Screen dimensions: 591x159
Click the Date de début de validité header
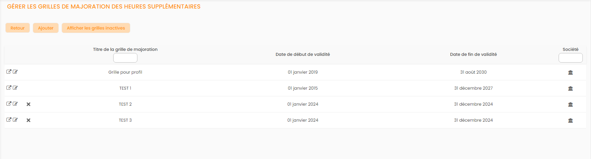[x=303, y=54]
